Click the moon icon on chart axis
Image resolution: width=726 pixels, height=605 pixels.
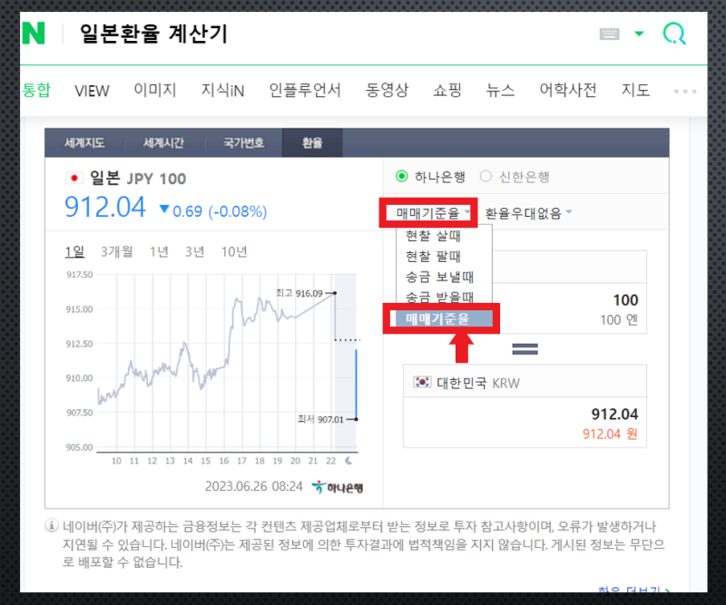pyautogui.click(x=348, y=461)
